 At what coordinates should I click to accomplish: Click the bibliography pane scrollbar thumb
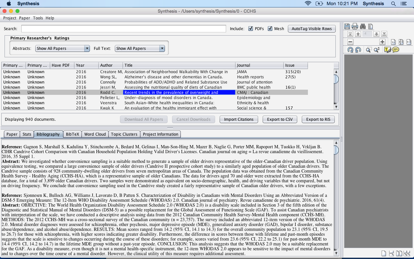tap(336, 150)
